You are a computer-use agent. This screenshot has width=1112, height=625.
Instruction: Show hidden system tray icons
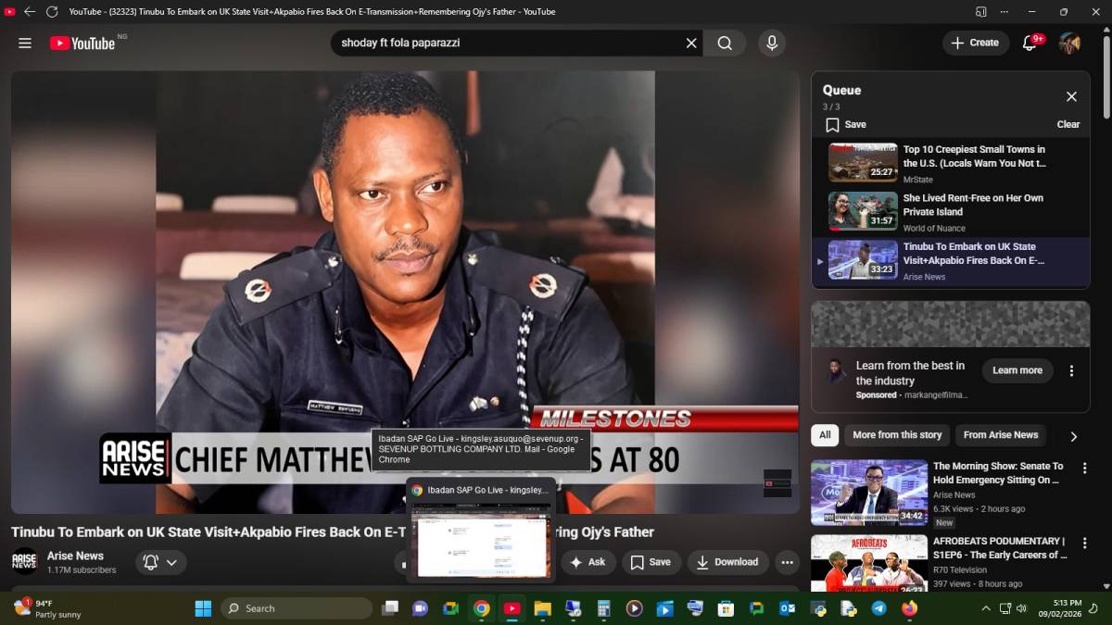[985, 608]
